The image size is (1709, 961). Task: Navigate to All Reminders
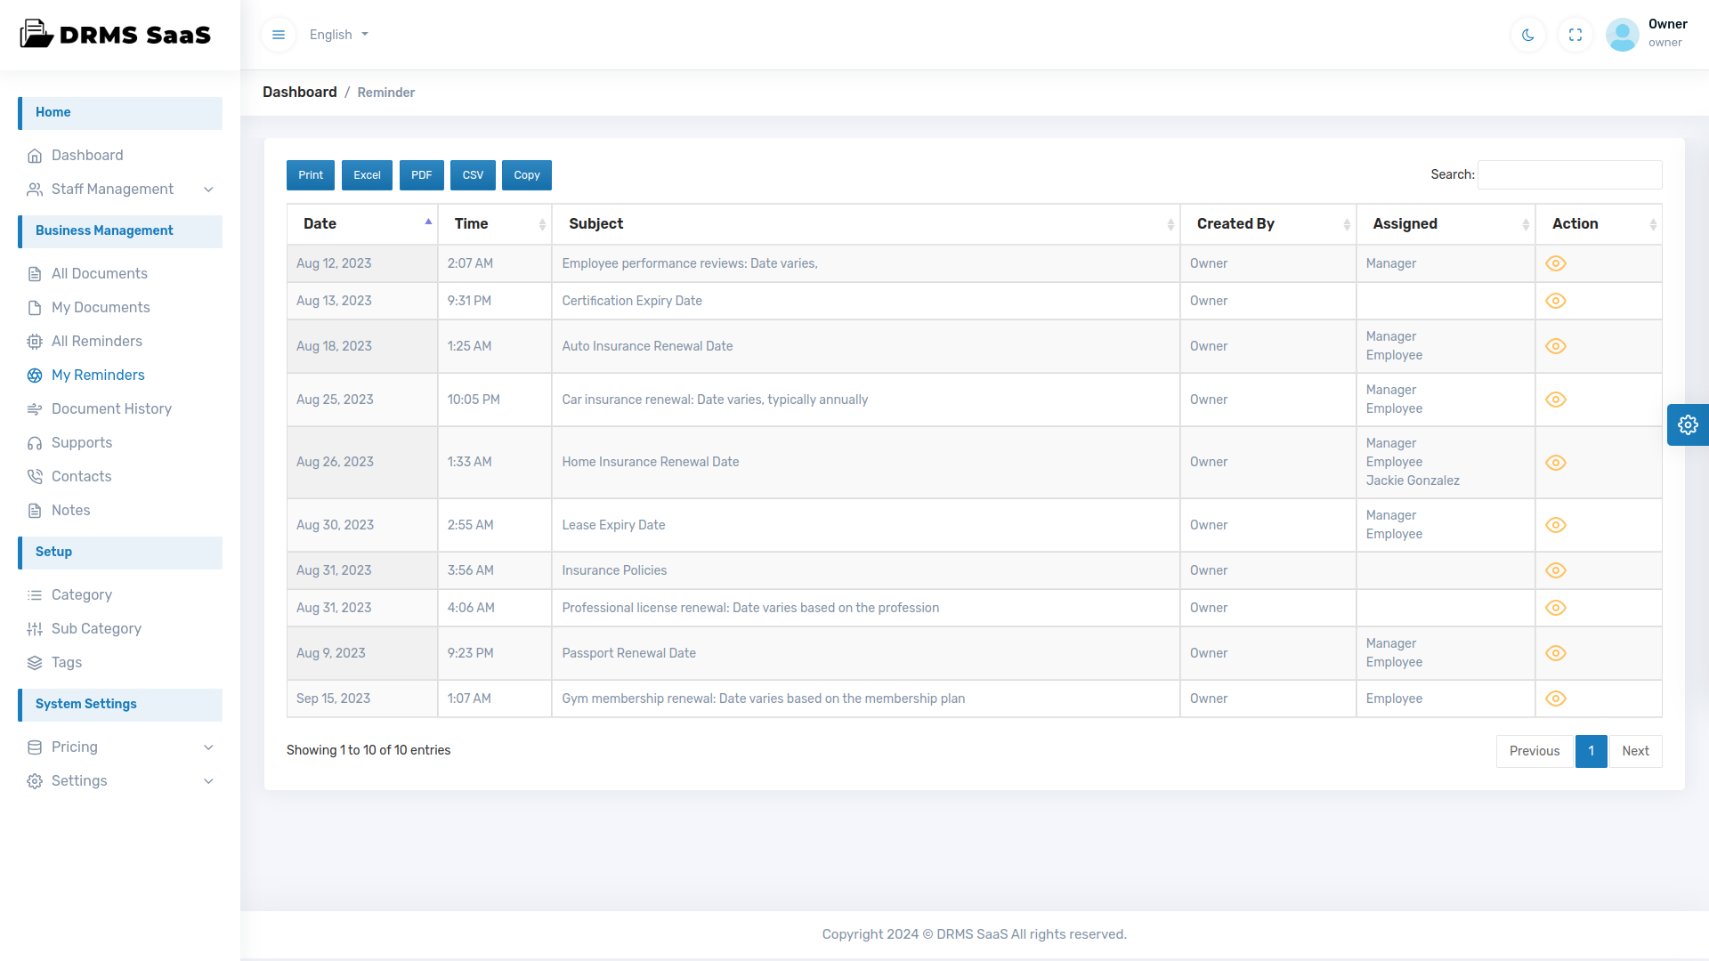(x=96, y=341)
